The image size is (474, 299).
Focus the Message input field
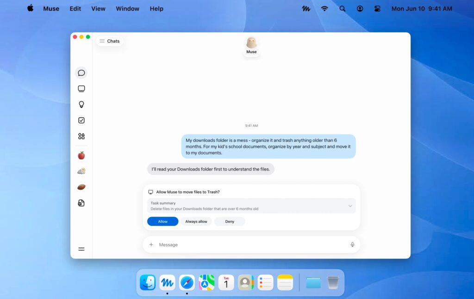(x=251, y=244)
